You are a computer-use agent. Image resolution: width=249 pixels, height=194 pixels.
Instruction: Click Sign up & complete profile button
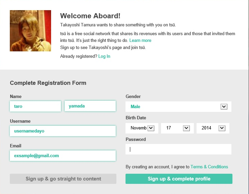tap(179, 179)
